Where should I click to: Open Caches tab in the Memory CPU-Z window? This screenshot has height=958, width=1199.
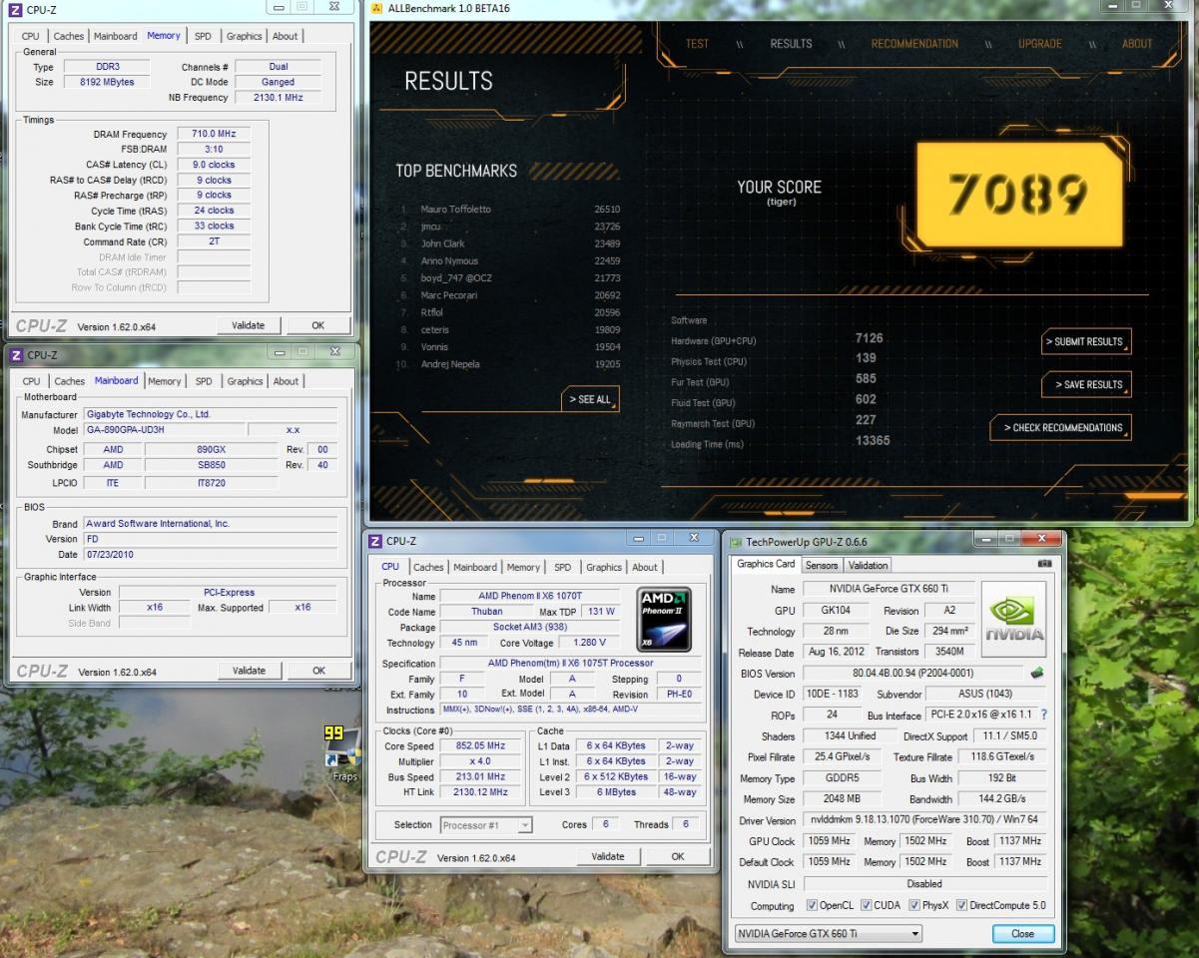pos(69,36)
